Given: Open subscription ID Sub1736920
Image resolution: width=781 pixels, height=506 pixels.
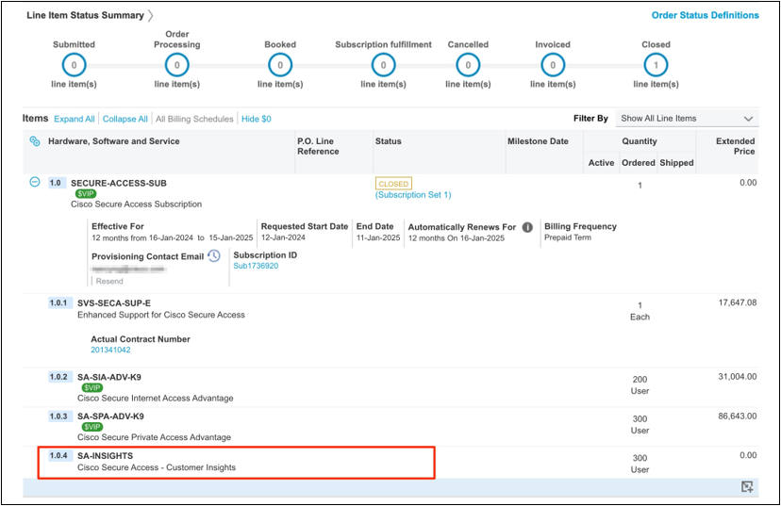Looking at the screenshot, I should point(256,266).
